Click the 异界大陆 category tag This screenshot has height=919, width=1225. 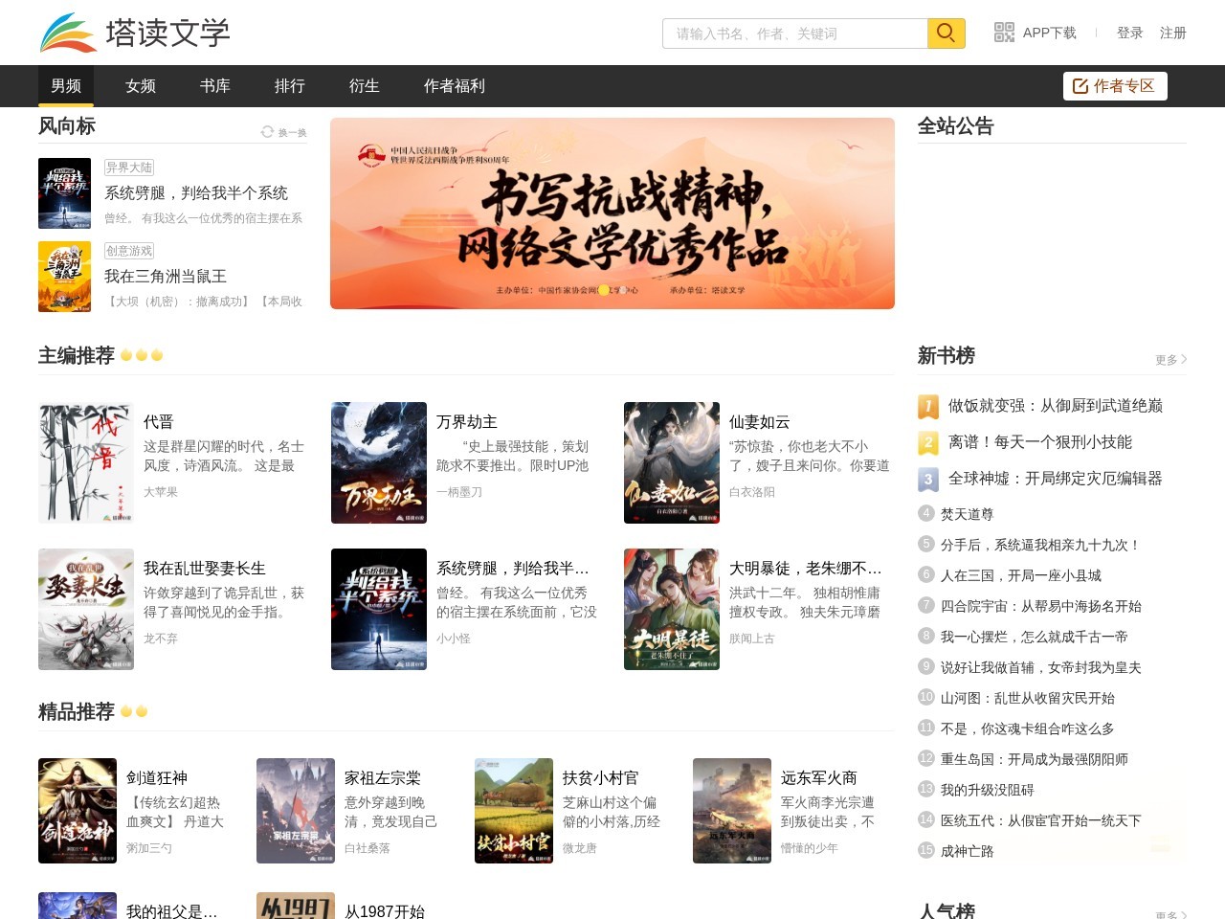129,168
